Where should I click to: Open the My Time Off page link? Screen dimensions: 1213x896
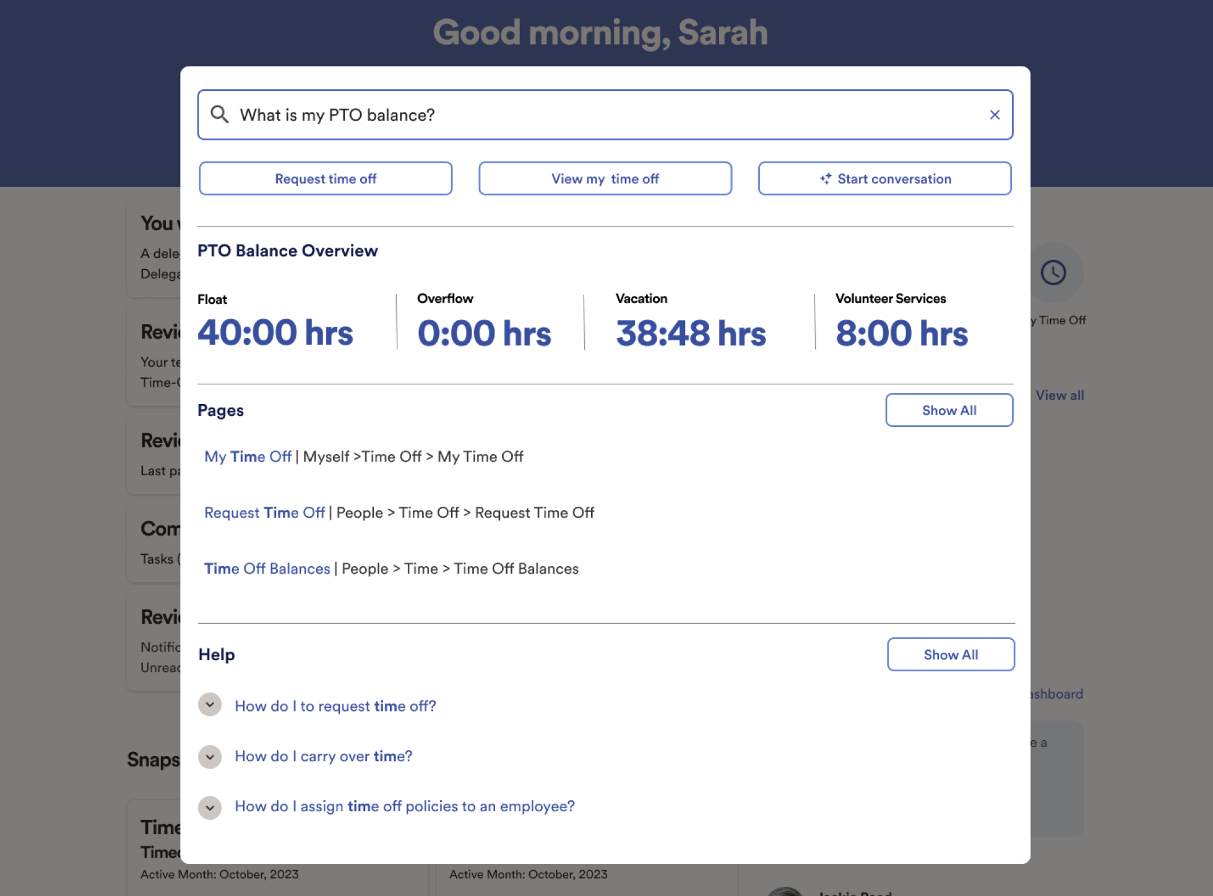pos(248,457)
